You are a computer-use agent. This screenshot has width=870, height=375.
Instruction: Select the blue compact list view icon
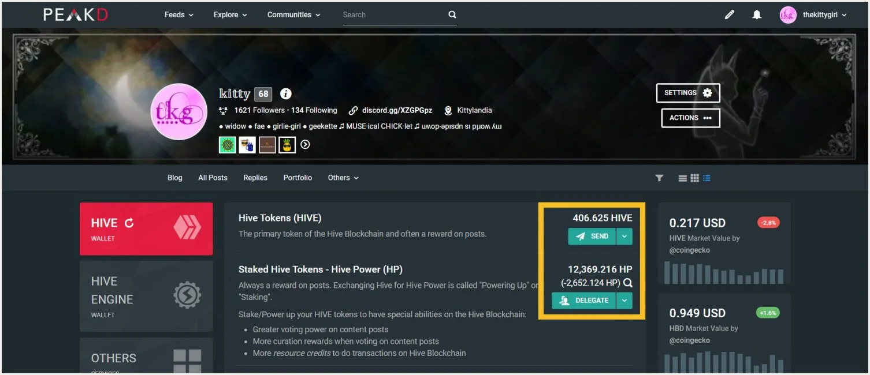(707, 178)
